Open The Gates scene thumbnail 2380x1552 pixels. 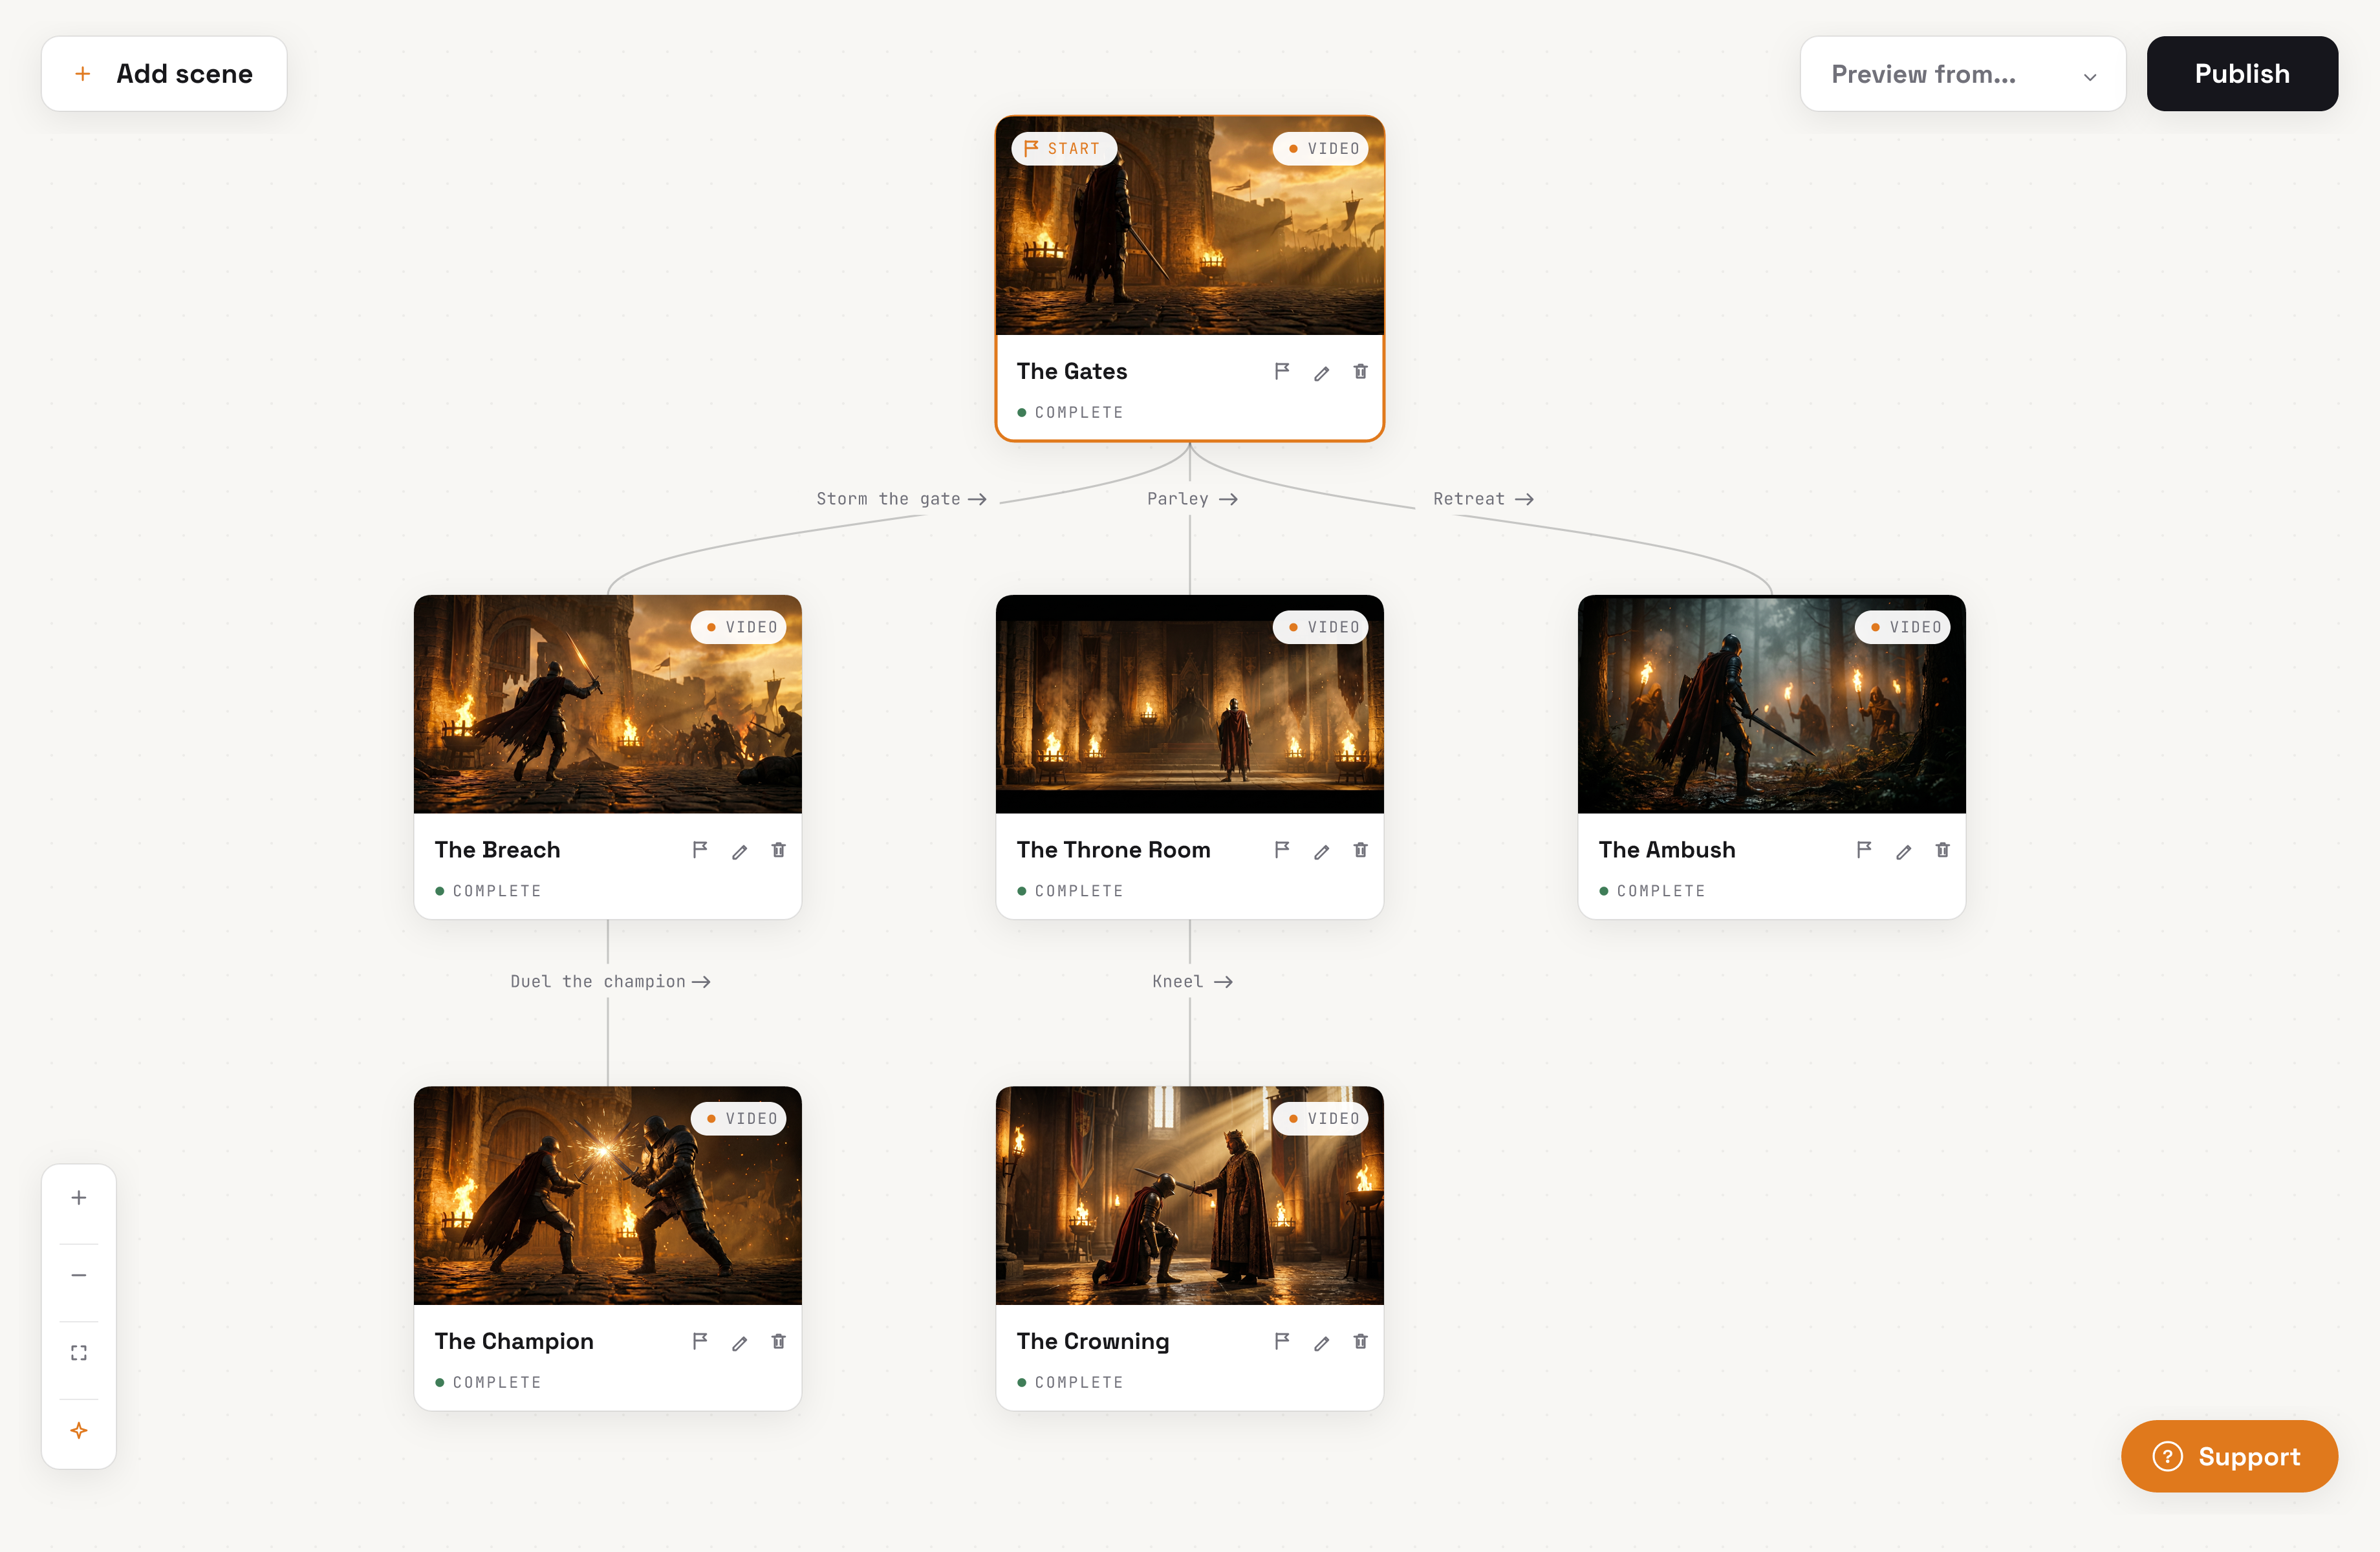pos(1190,226)
